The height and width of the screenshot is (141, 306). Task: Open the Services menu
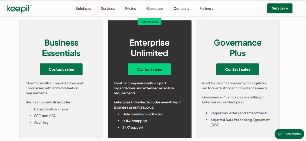[x=108, y=9]
